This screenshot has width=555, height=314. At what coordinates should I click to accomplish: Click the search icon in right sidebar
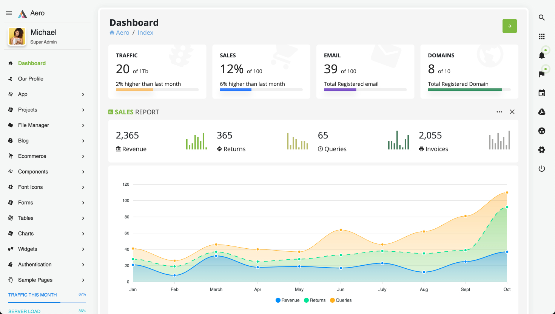click(541, 18)
